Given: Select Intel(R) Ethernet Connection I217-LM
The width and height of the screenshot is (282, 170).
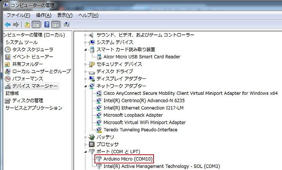Looking at the screenshot, I should pos(143,108).
